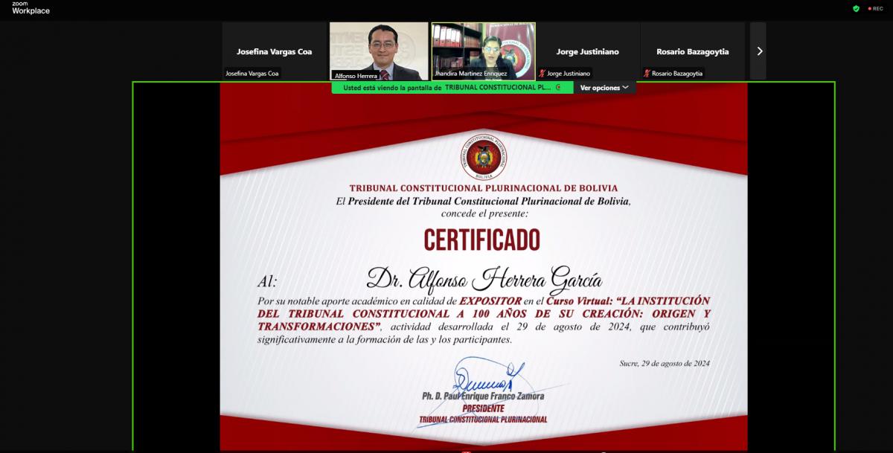Click the Bolivia tribunal seal on the certificate

click(x=483, y=156)
